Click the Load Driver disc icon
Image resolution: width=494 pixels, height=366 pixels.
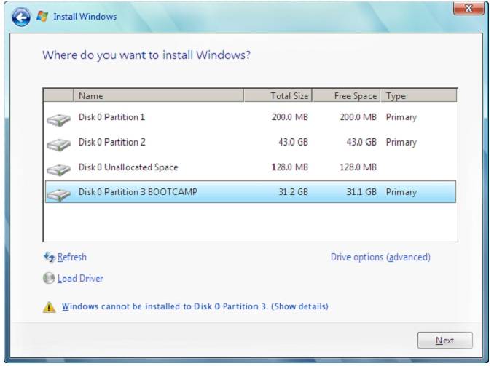point(49,279)
